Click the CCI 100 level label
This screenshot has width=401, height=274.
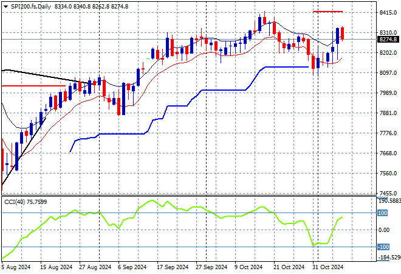tap(382, 213)
